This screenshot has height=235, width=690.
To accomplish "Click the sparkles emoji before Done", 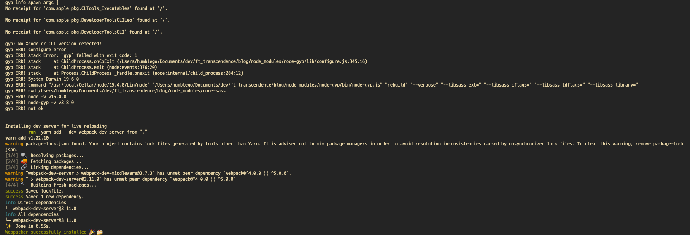I will coord(8,226).
